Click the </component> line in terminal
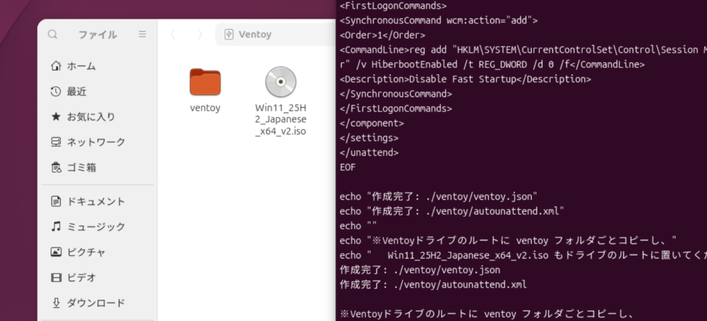The height and width of the screenshot is (321, 707). (x=371, y=123)
